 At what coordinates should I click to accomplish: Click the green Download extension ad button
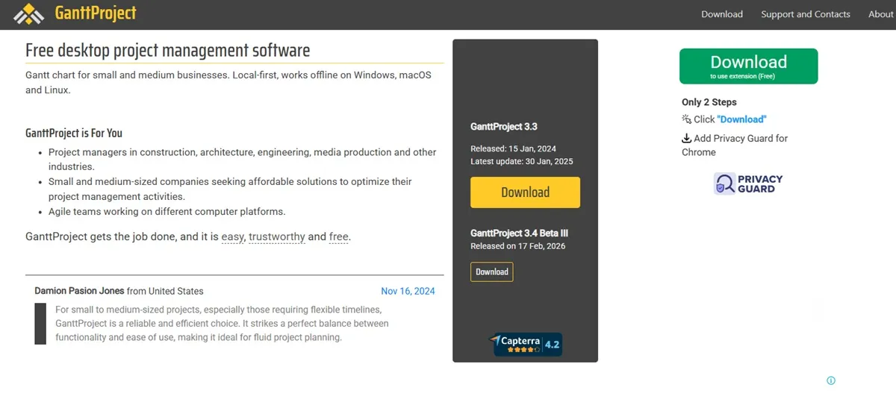point(748,66)
